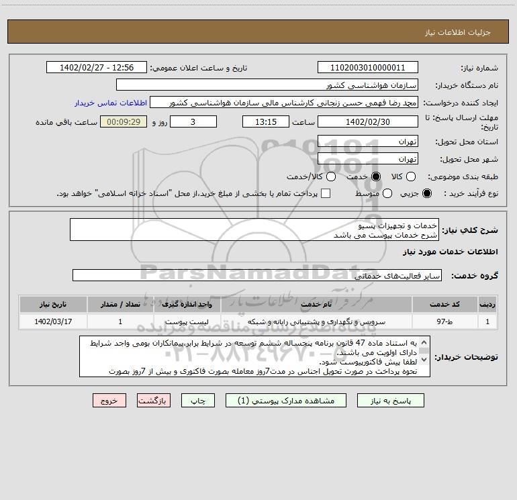
Task: Open اطلاعات تماس خریدار link
Action: click(x=111, y=103)
